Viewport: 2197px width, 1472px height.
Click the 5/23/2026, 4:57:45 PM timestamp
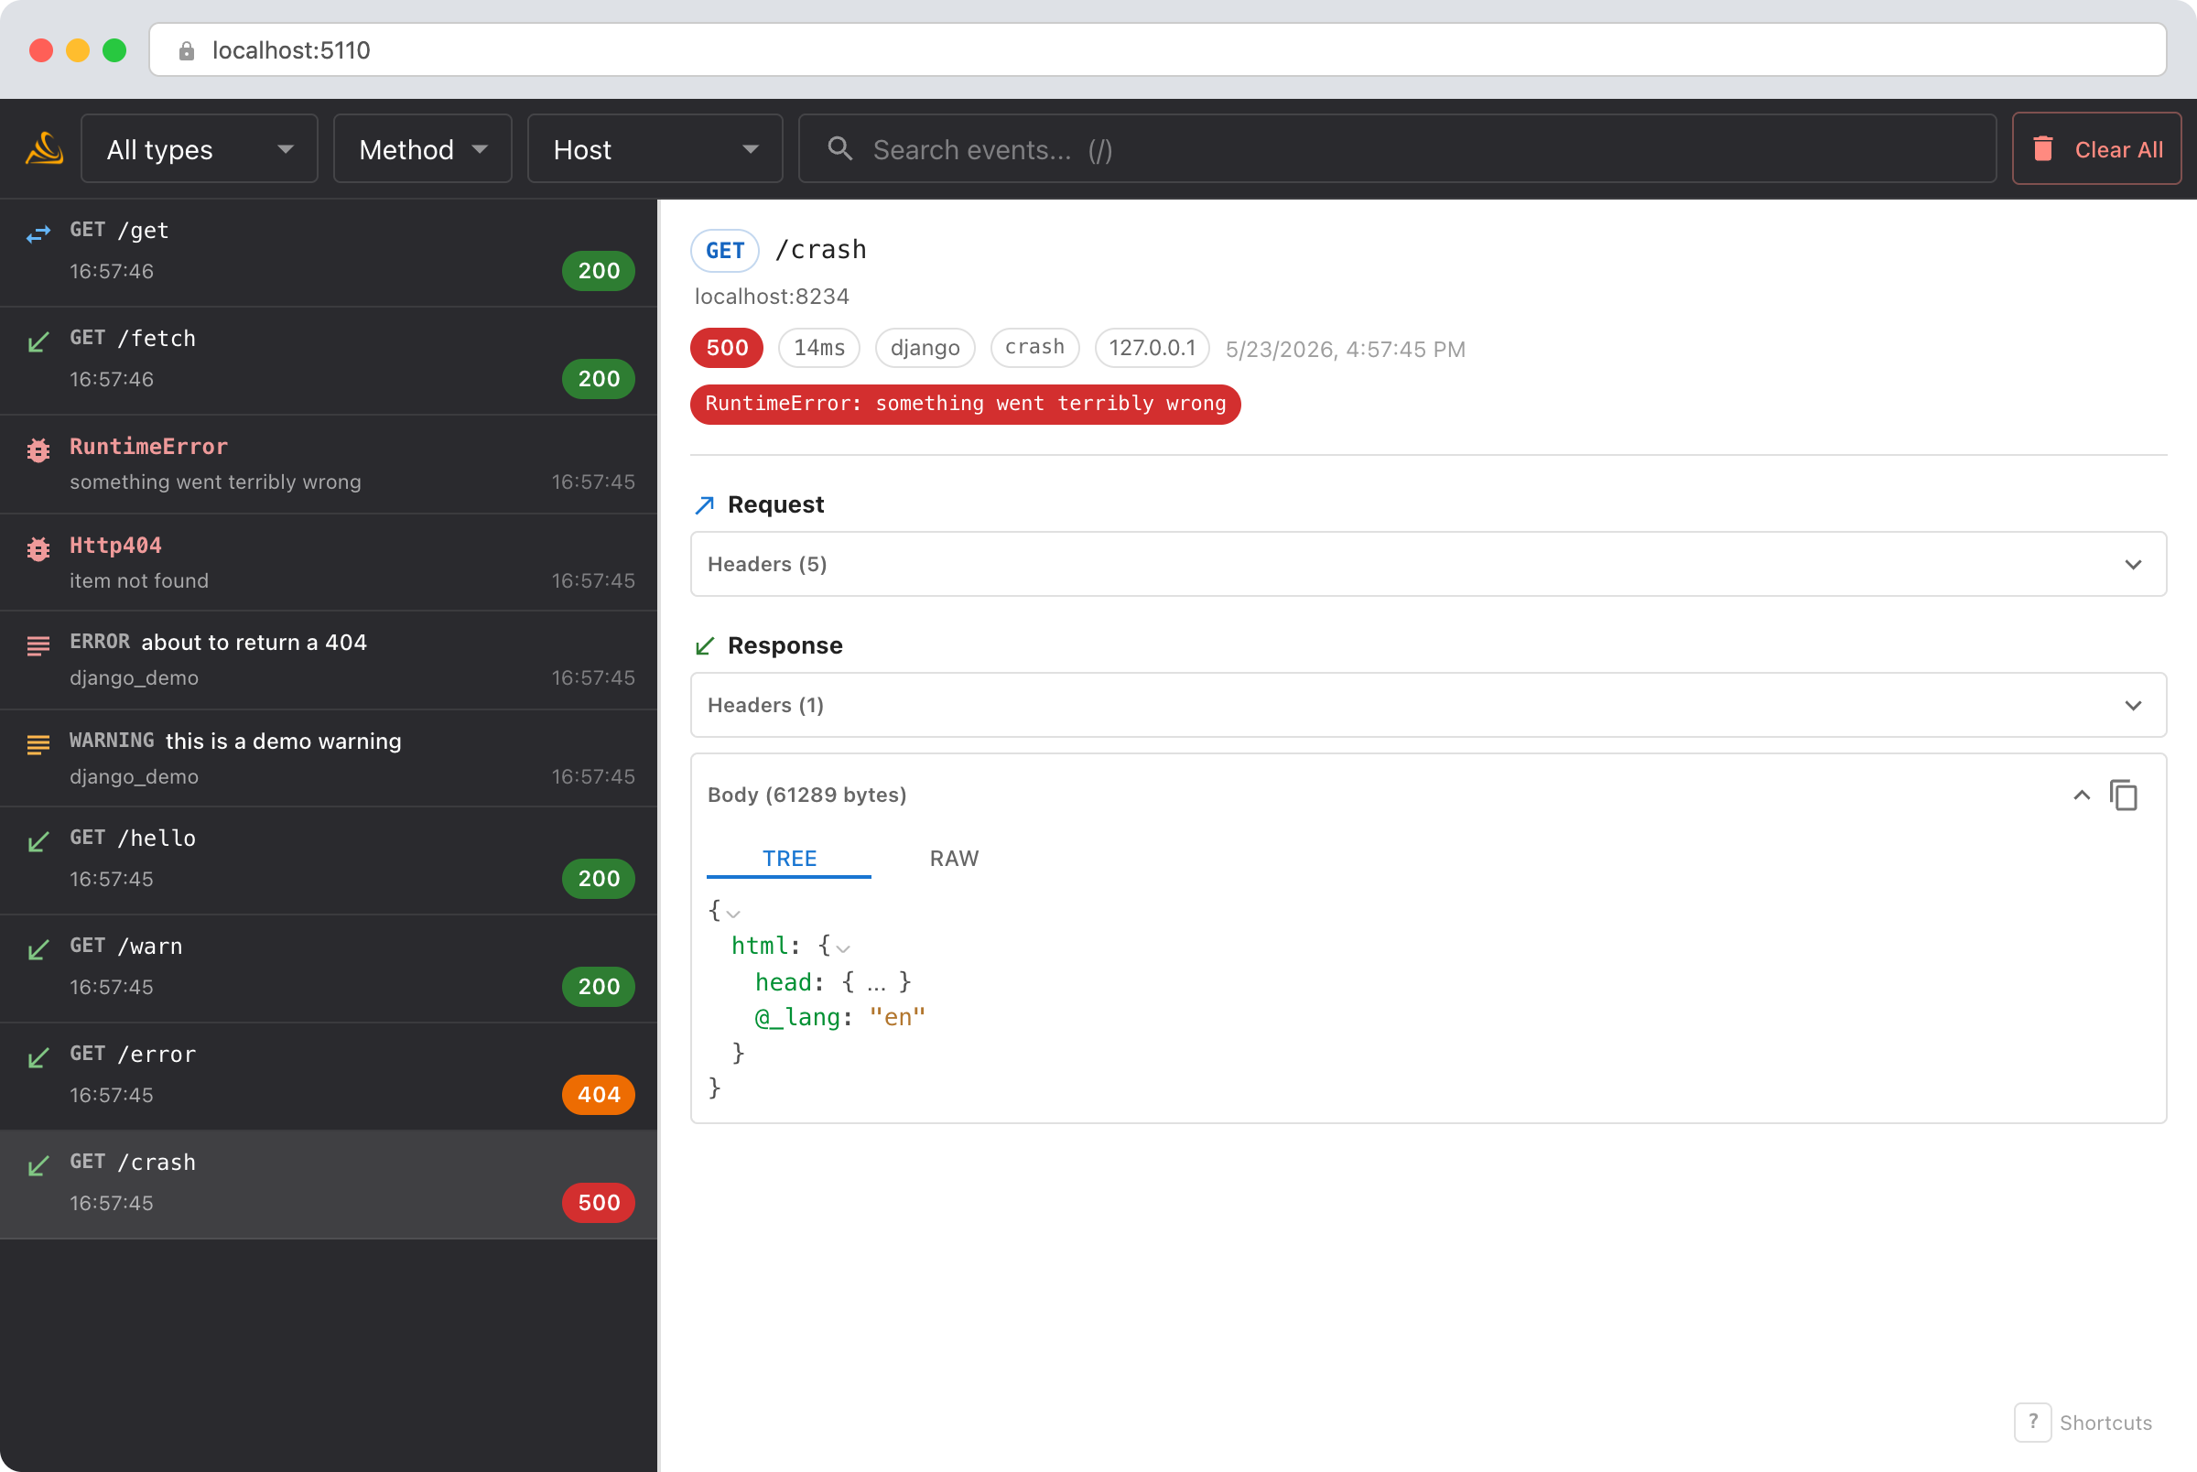click(1345, 349)
